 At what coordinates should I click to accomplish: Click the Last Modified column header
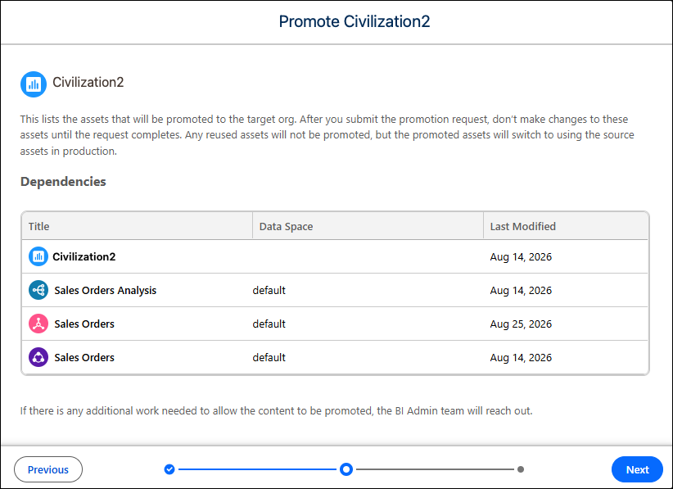pos(523,226)
